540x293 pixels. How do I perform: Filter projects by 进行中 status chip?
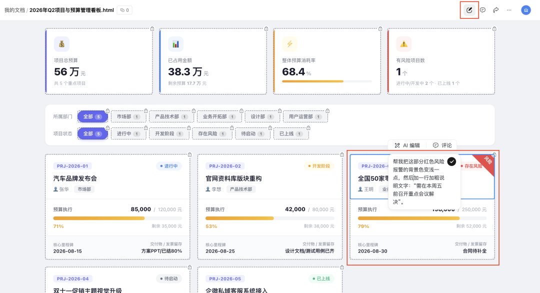click(128, 133)
